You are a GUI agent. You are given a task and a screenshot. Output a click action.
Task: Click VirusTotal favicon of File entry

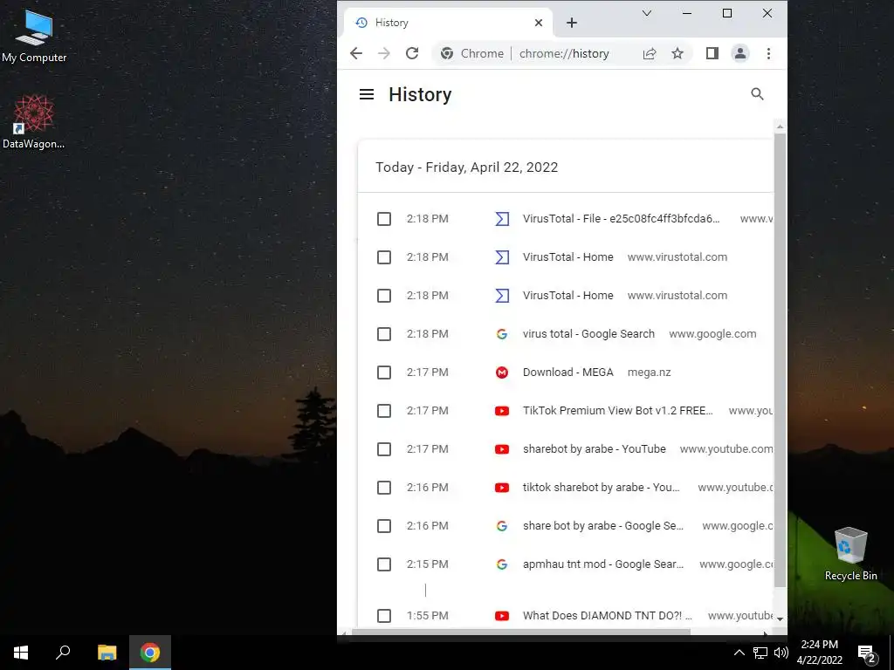coord(502,219)
